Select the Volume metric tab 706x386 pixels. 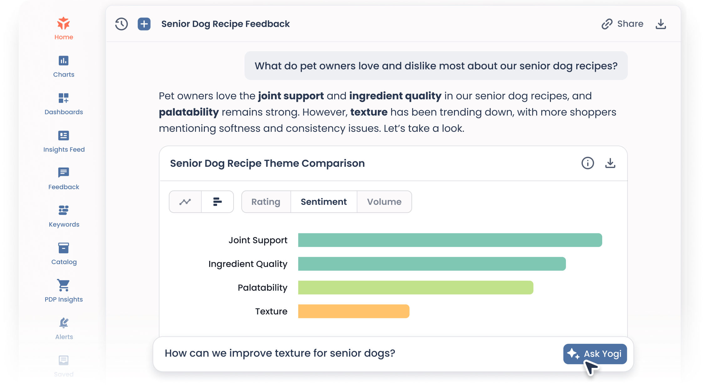pos(384,202)
